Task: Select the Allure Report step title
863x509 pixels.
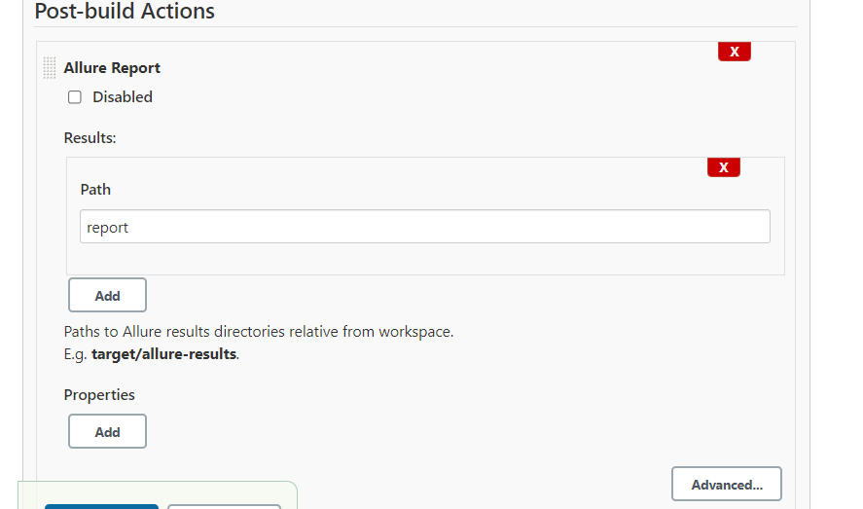Action: (112, 68)
